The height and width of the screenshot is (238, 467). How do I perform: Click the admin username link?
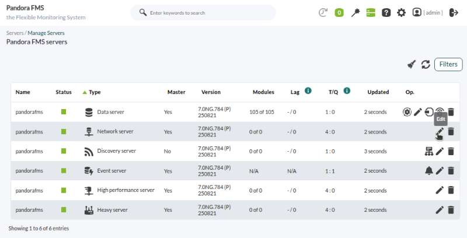pos(433,12)
